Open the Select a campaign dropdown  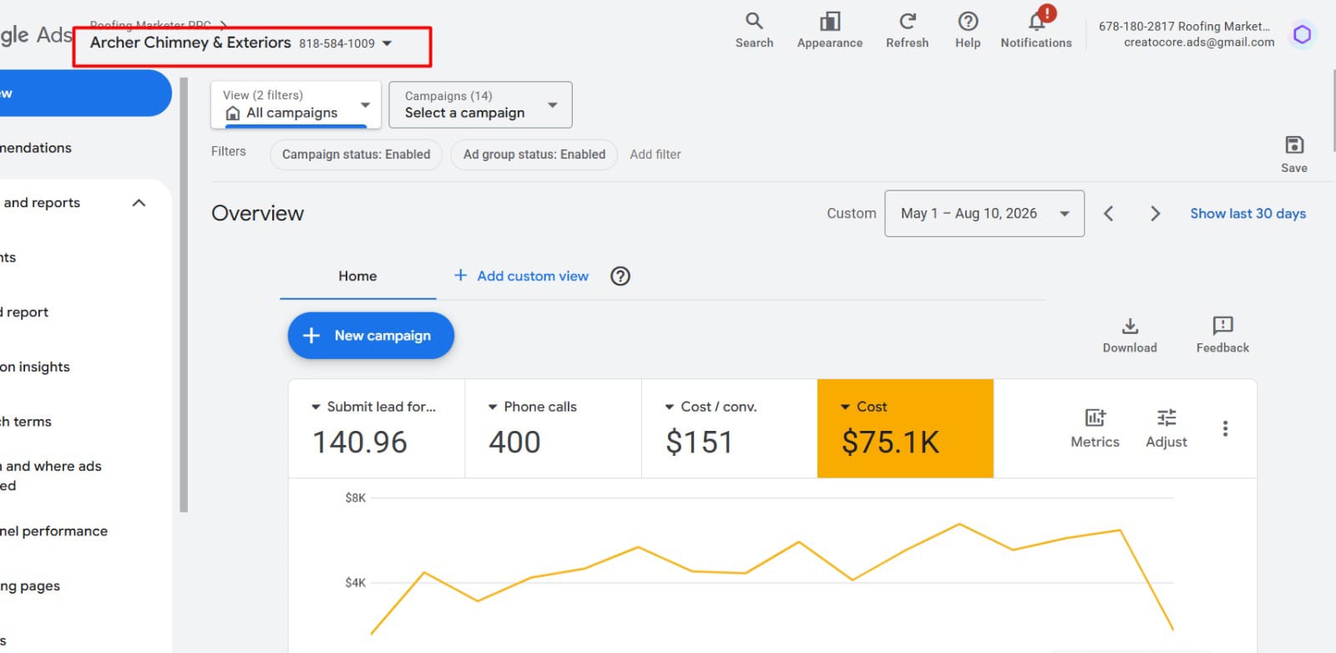coord(481,104)
